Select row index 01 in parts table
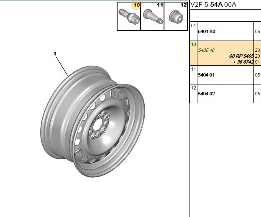 (193, 26)
